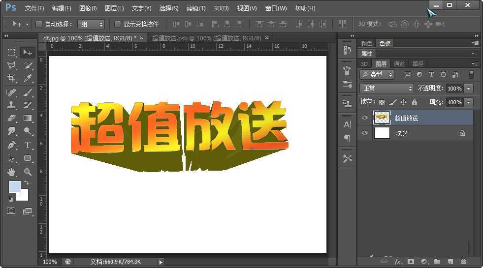Enable the 显示变换控件 checkbox

point(118,24)
